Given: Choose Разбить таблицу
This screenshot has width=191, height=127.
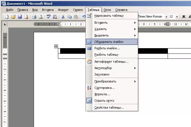Looking at the screenshot, I should click(112, 55).
